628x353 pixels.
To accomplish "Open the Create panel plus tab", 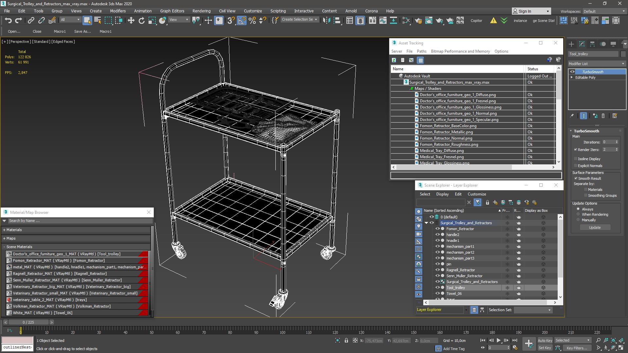I will [571, 44].
